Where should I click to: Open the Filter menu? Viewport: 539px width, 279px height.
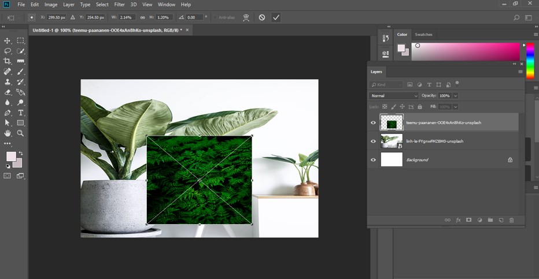[x=119, y=5]
